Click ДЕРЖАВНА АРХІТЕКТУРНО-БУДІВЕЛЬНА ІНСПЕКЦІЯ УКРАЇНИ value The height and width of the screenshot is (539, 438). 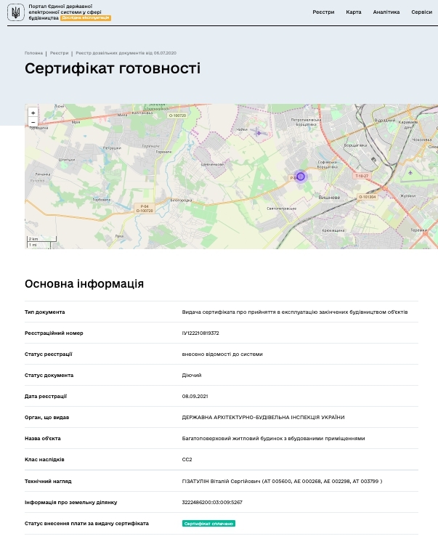(x=264, y=417)
